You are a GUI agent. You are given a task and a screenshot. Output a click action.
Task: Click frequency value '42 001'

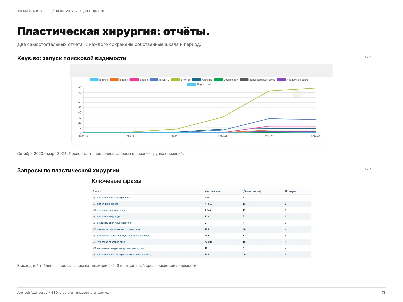click(x=208, y=242)
